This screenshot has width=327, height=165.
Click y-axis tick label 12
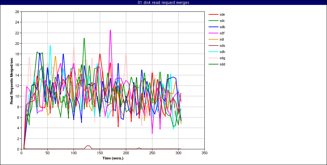(17, 86)
